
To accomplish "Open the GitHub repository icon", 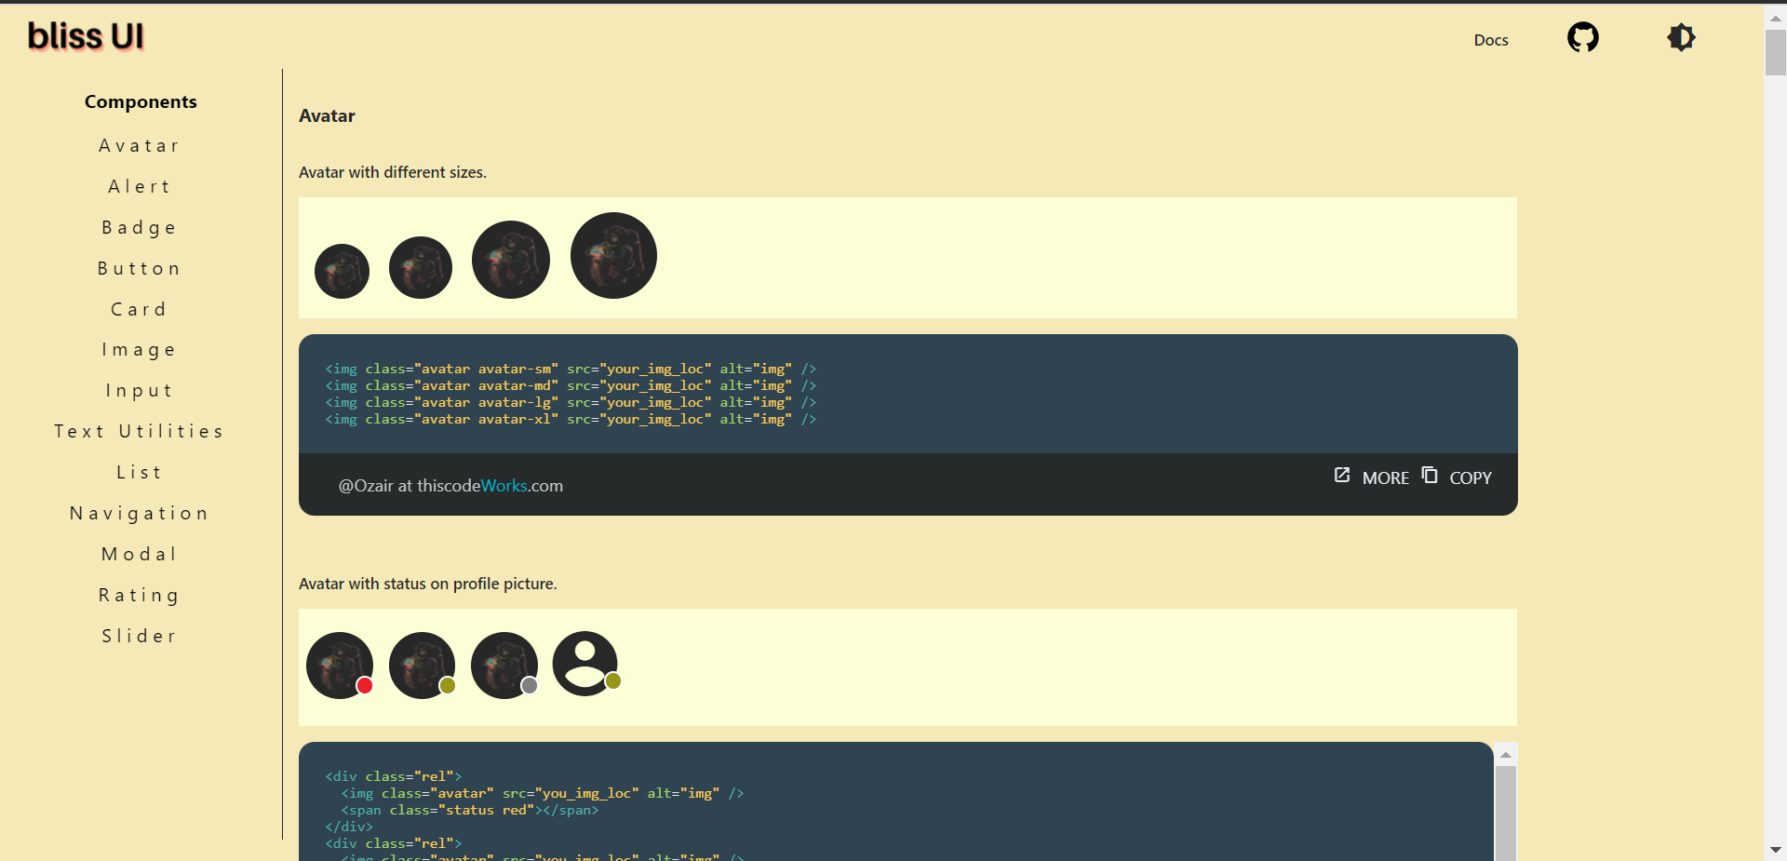I will click(1583, 37).
